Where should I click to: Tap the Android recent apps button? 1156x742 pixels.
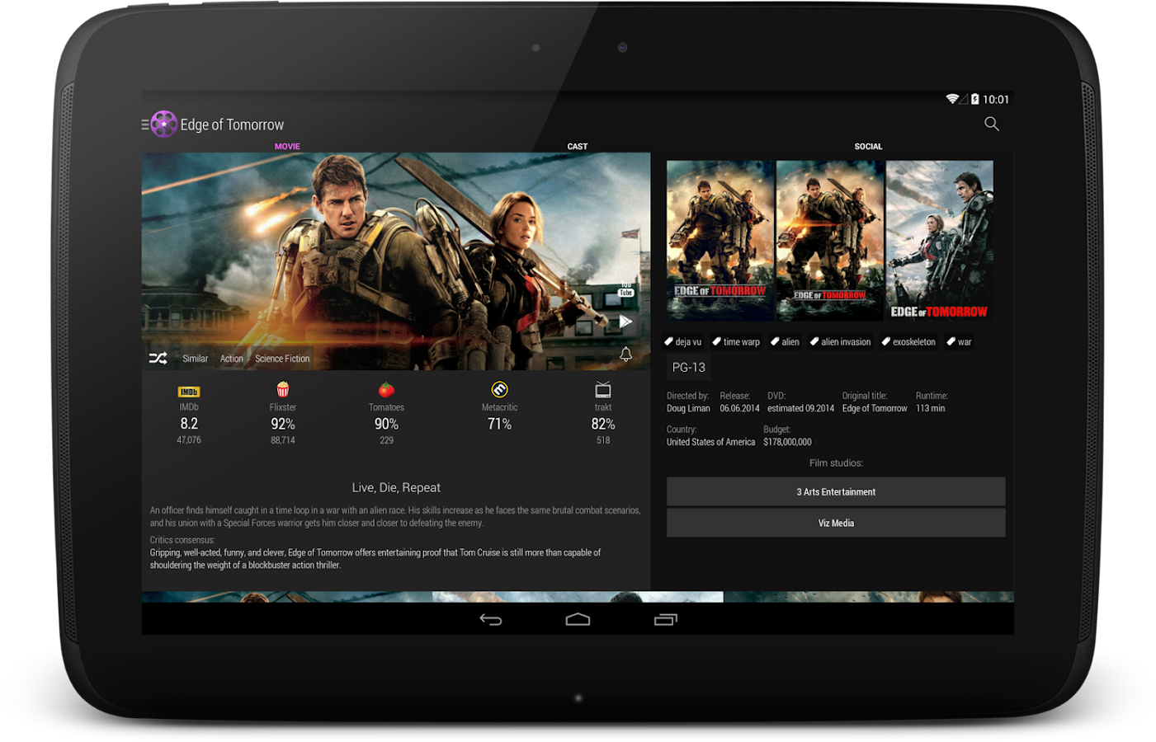coord(665,619)
